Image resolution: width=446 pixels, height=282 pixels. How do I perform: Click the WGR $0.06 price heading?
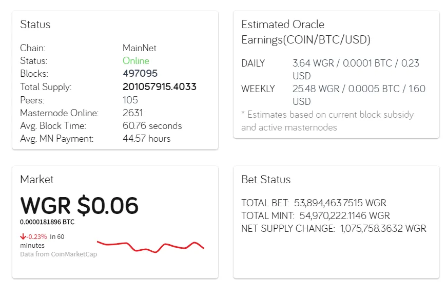(80, 206)
